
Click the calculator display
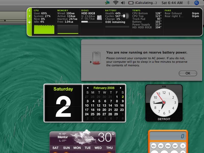point(168,136)
